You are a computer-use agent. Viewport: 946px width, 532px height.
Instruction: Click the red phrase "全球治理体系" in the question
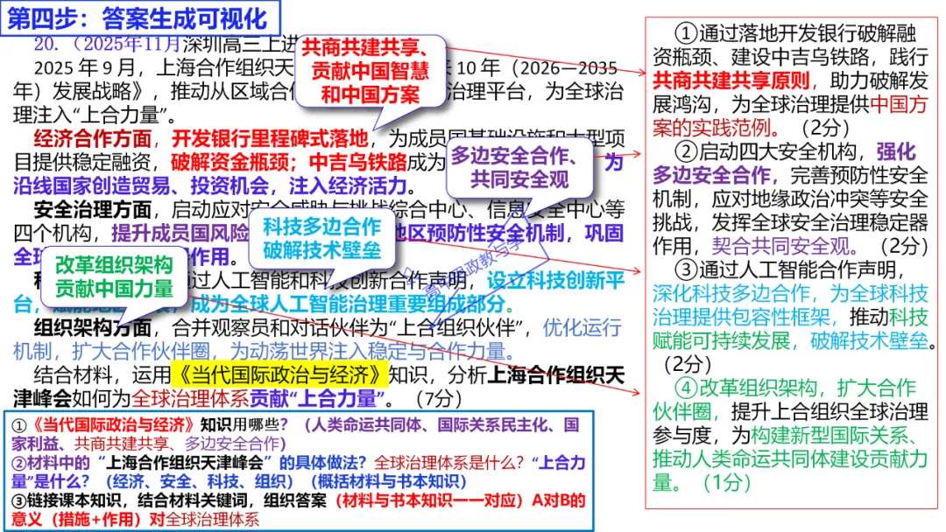click(x=190, y=398)
